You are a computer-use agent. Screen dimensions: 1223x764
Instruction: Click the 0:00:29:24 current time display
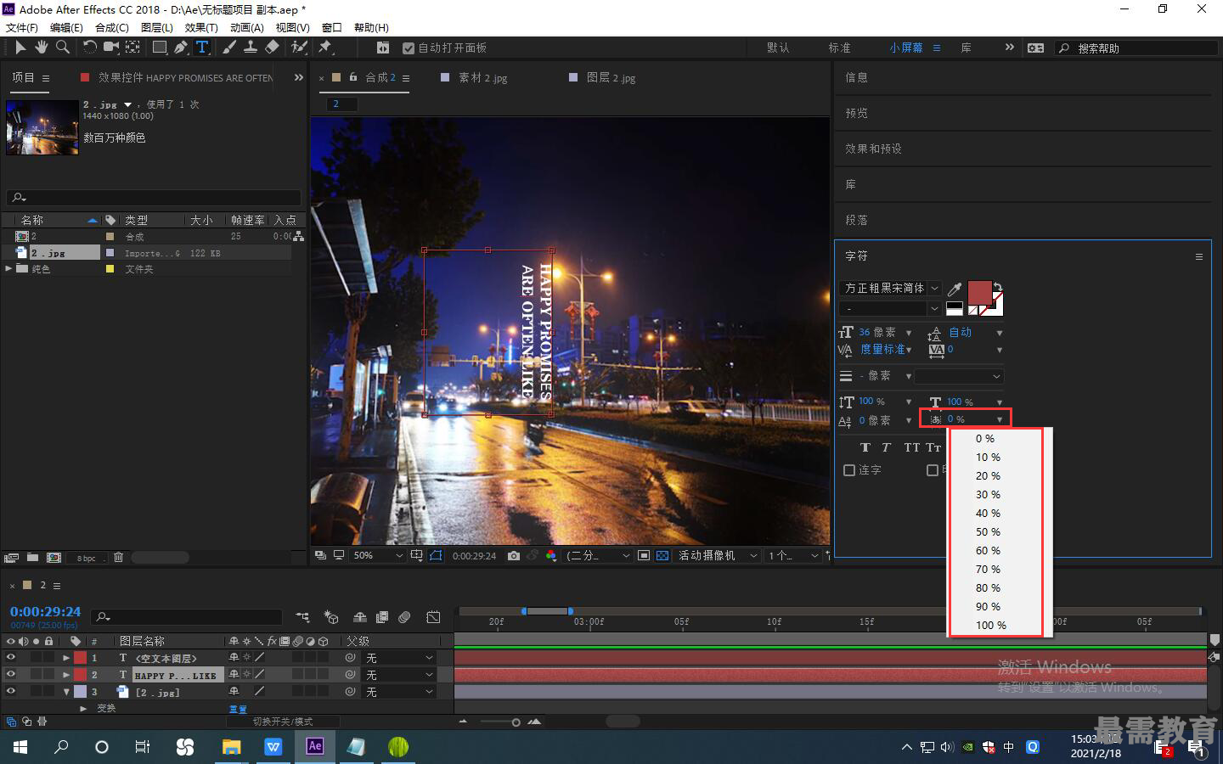tap(45, 612)
